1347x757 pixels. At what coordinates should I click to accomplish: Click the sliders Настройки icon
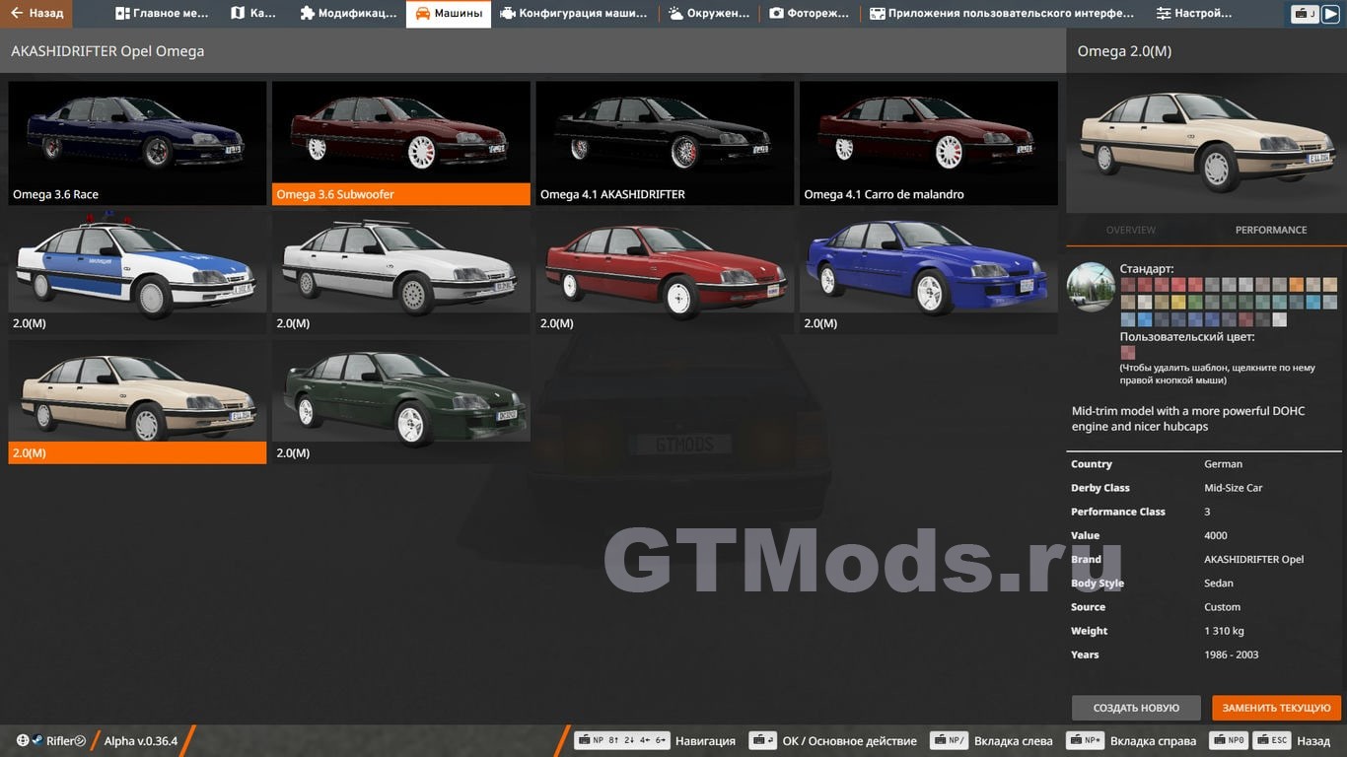coord(1164,14)
